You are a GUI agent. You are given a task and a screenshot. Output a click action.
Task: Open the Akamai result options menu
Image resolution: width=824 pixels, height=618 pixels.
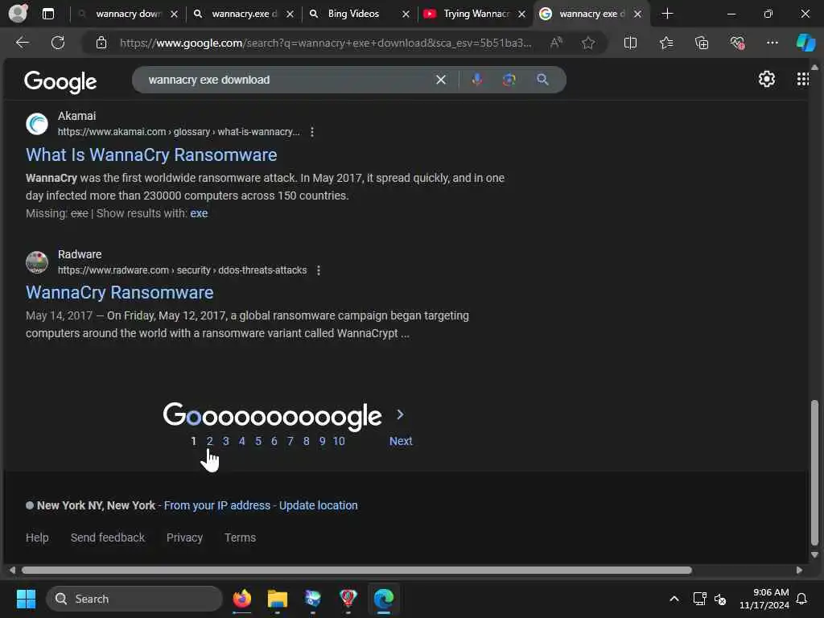pyautogui.click(x=312, y=132)
